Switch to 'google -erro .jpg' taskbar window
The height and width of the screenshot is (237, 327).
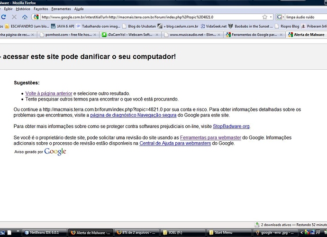[x=276, y=232]
